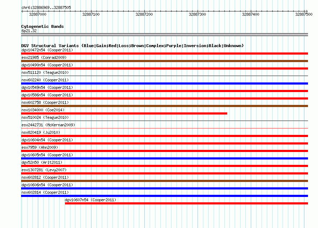Click the DGV Structural Variants track title

click(x=133, y=46)
